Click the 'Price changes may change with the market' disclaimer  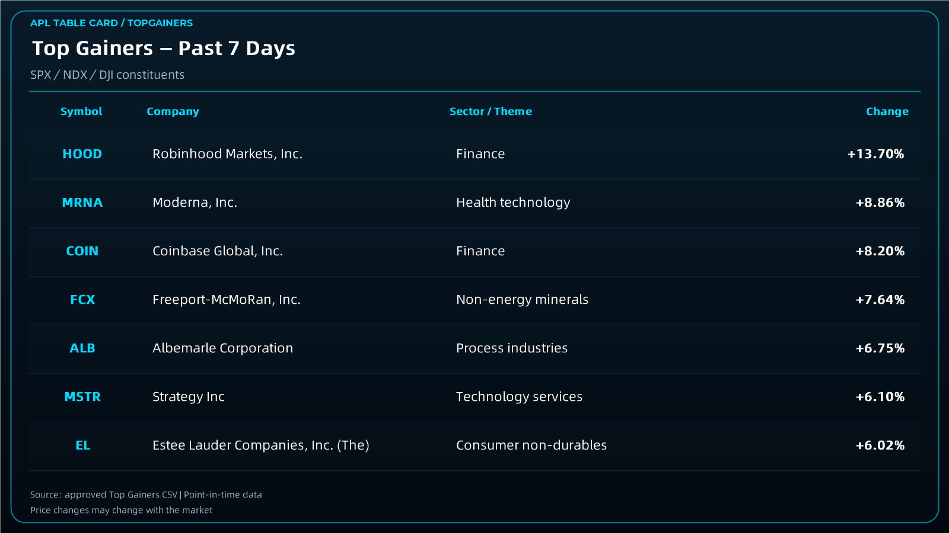[121, 510]
